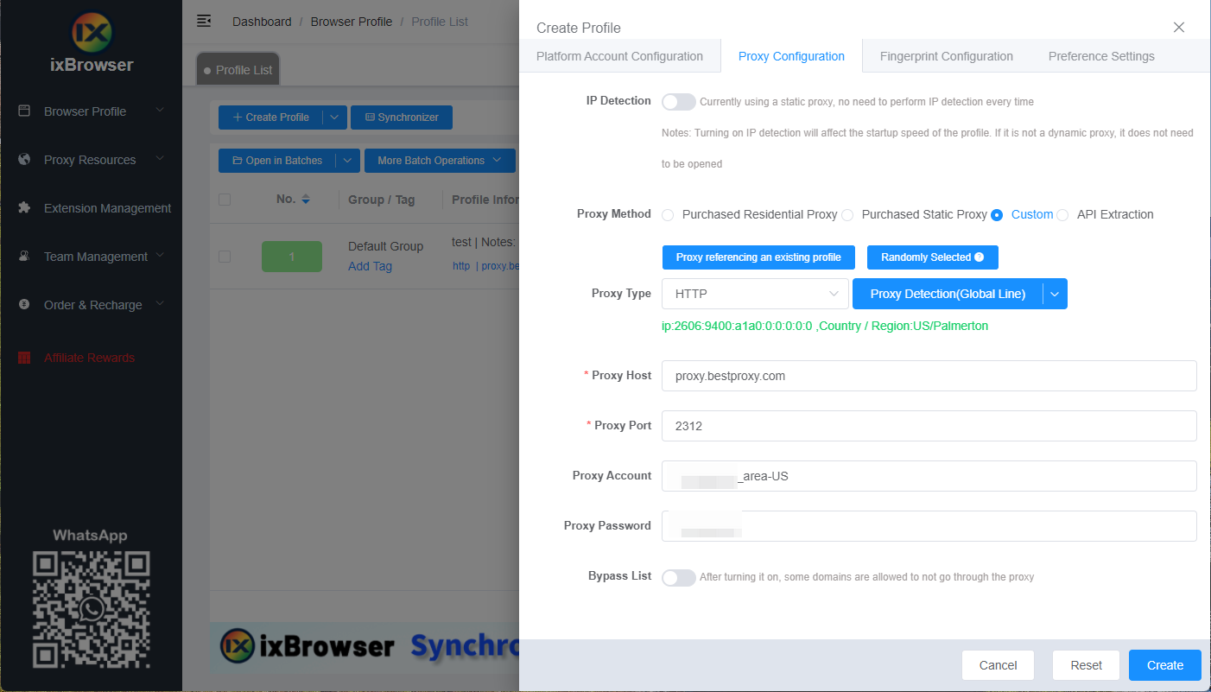Image resolution: width=1211 pixels, height=692 pixels.
Task: Open the arrow beside Proxy Detection(Global Line)
Action: tap(1056, 294)
